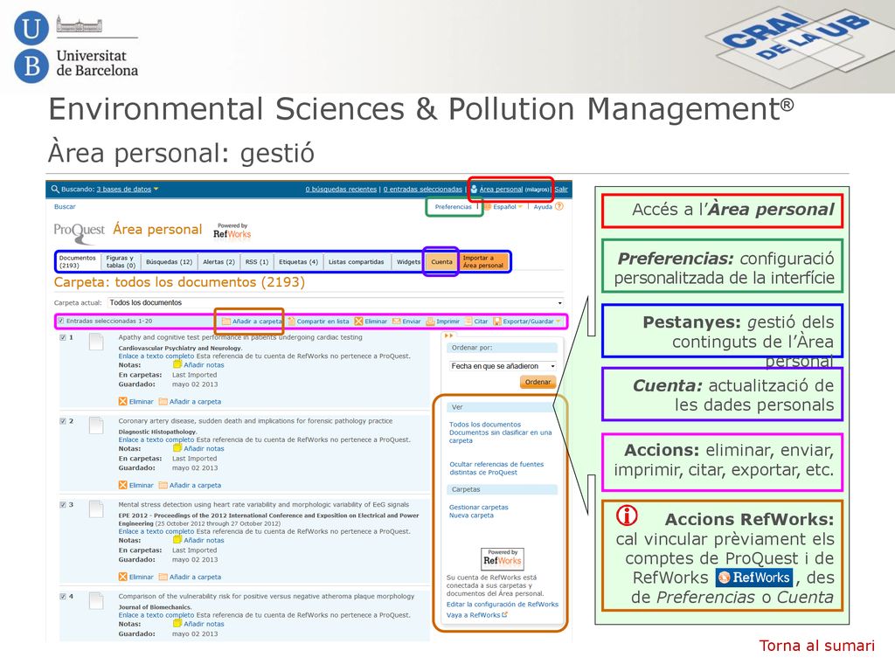The image size is (895, 671).
Task: Open the Etiquetas (4) tab
Action: (299, 262)
